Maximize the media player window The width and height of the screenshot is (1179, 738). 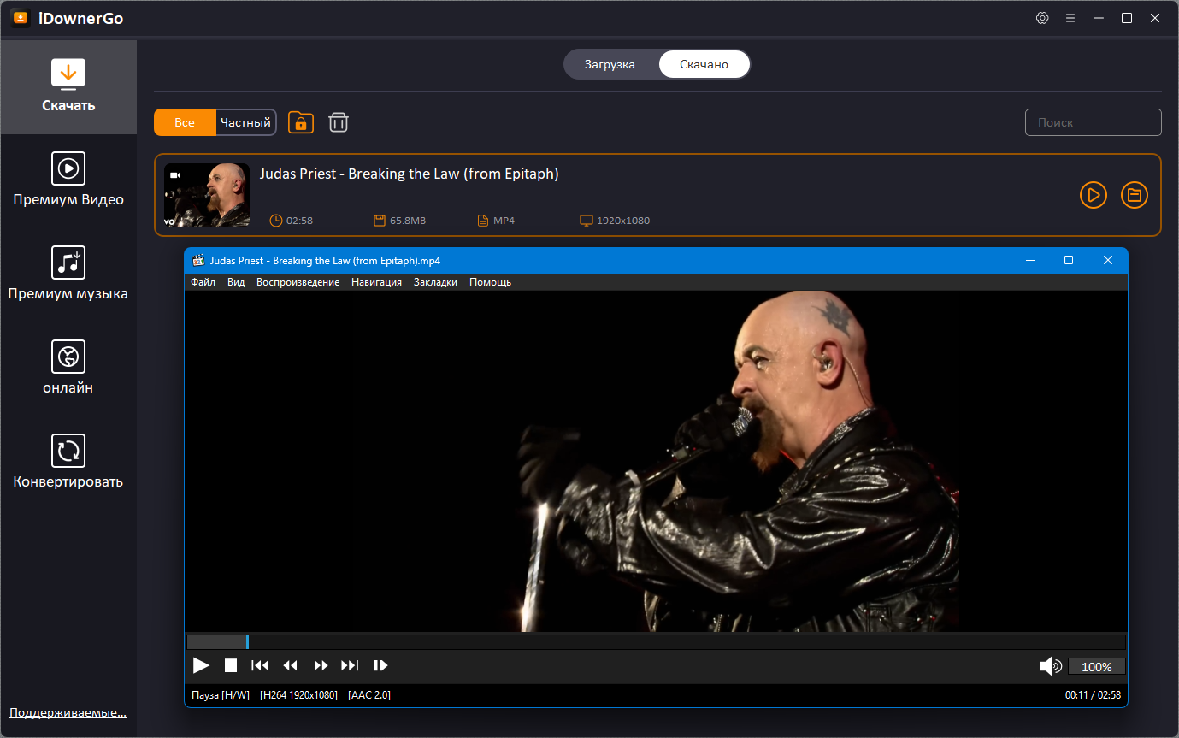1069,261
